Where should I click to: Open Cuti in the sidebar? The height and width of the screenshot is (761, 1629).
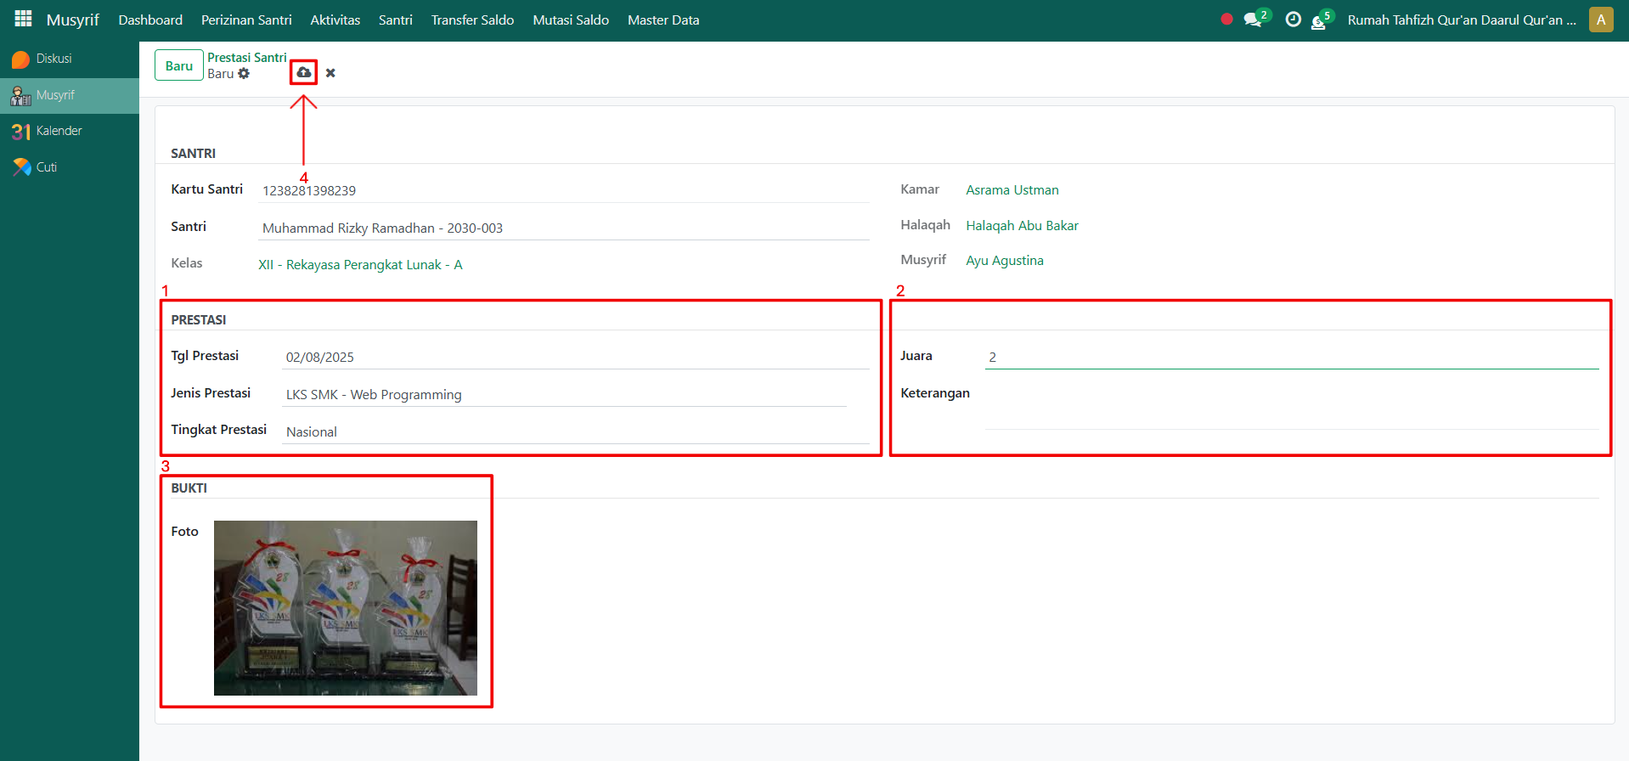[47, 167]
